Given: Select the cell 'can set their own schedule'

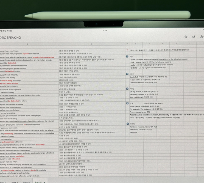Looking at the screenshot, I should (29, 104).
